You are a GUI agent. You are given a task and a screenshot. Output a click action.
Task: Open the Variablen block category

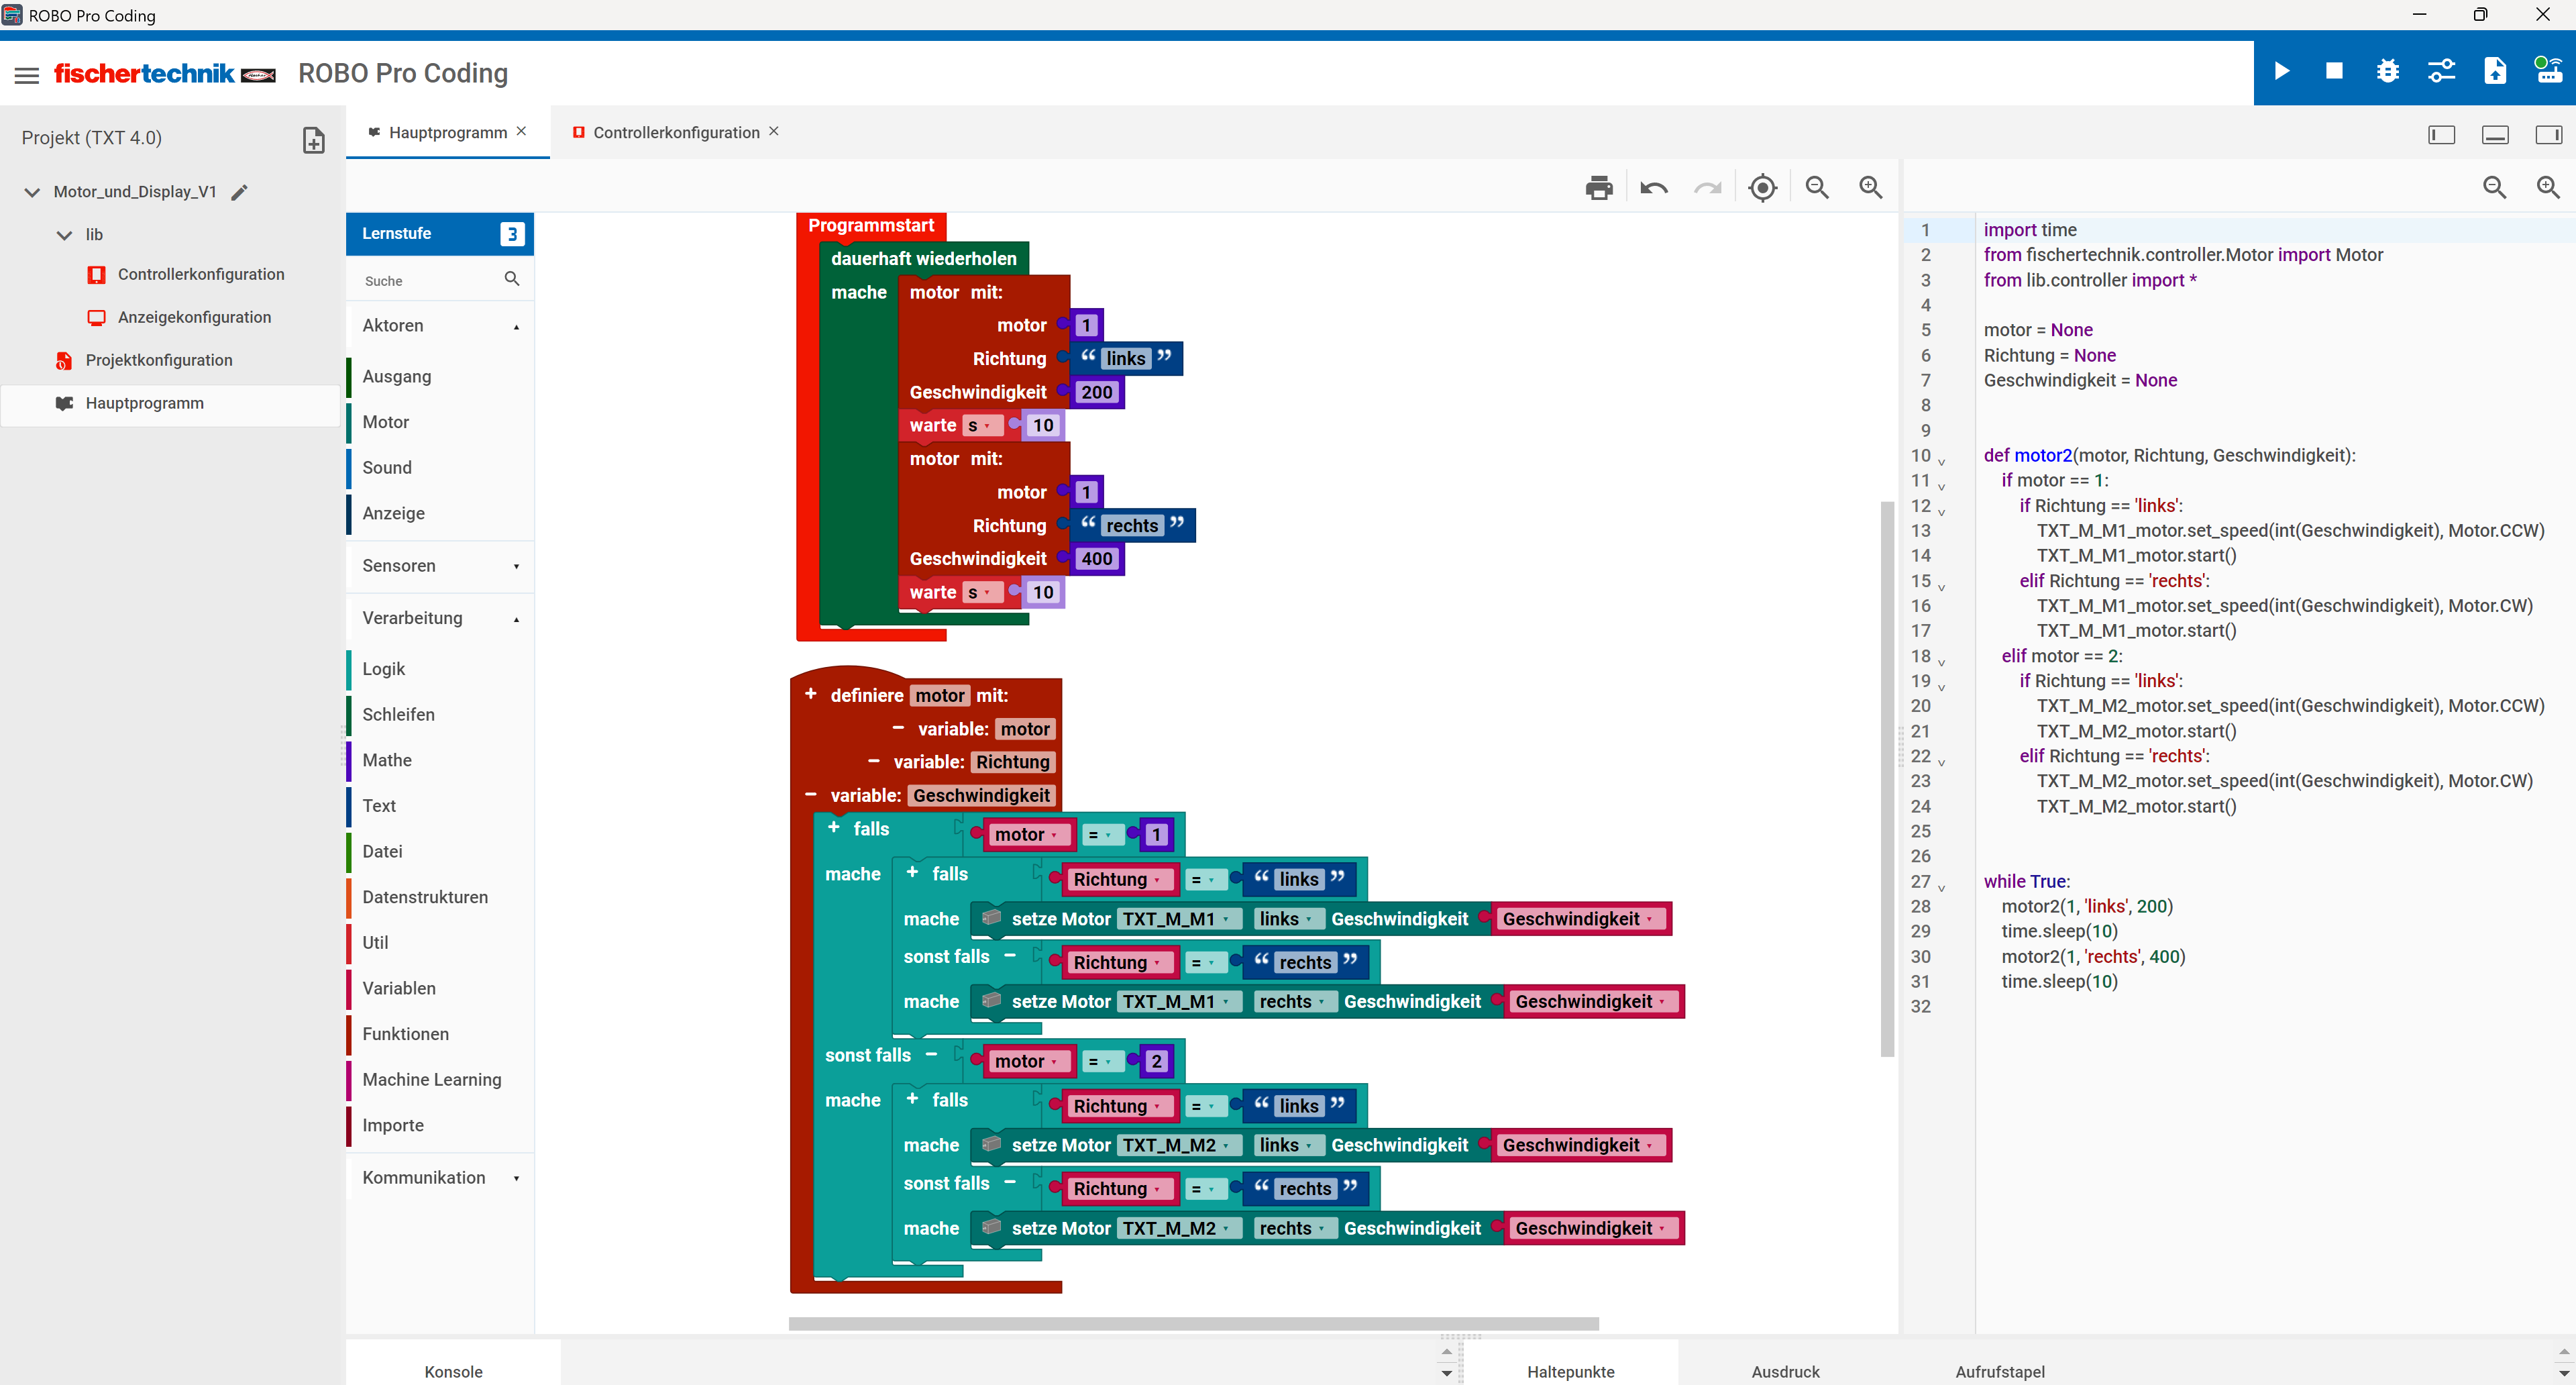coord(440,988)
